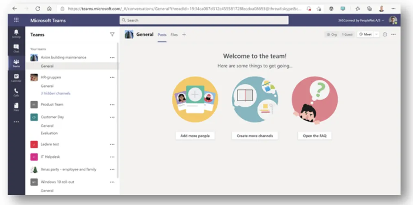Open Meet options dropdown arrow
413x205 pixels.
(376, 35)
